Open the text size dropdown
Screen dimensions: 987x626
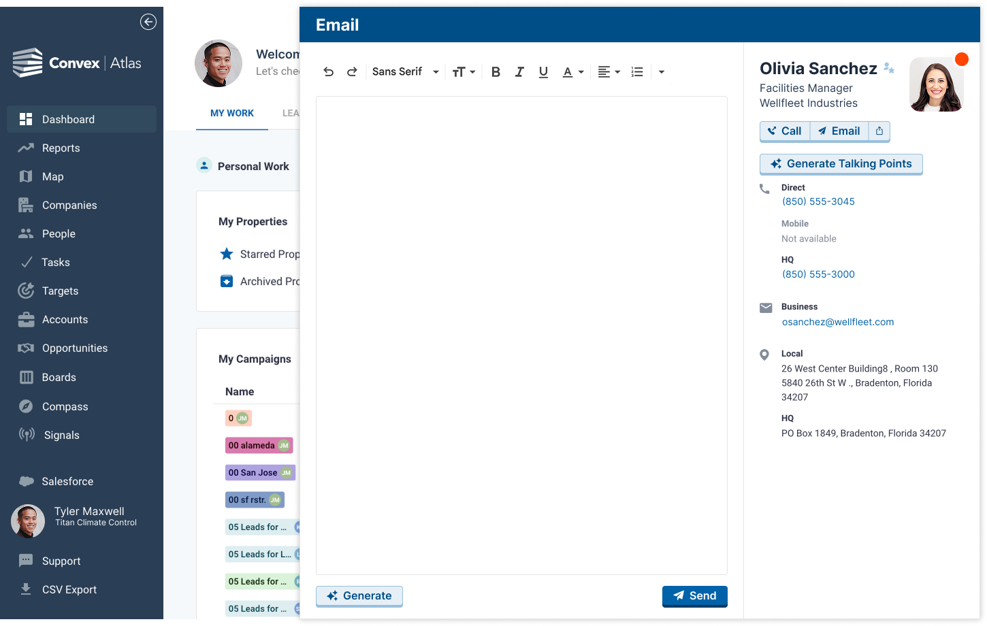pyautogui.click(x=464, y=71)
